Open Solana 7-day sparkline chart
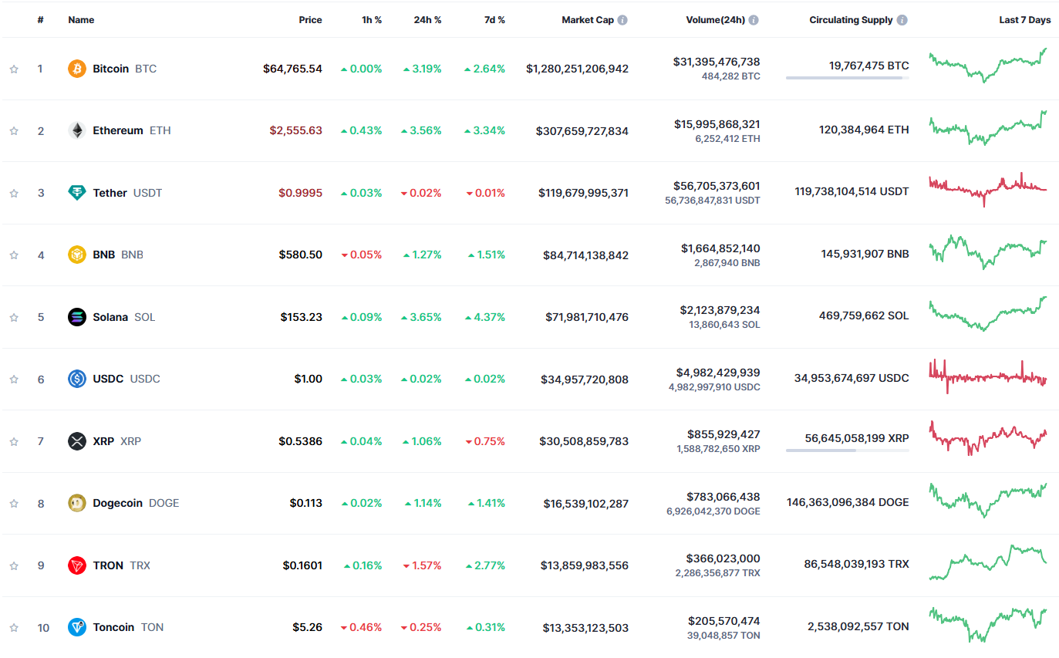1059x658 pixels. click(989, 314)
